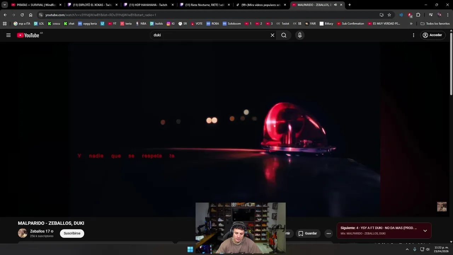The image size is (453, 255).
Task: Click the taskbar microphone tray icon
Action: coord(415,249)
